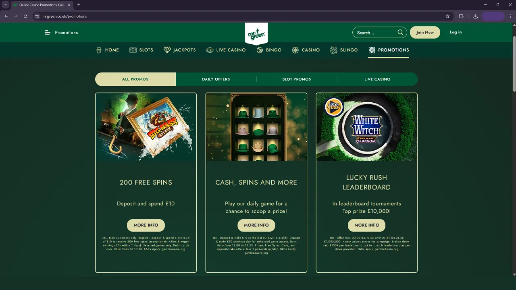Click the Mr Green logo
Image resolution: width=516 pixels, height=290 pixels.
click(256, 33)
